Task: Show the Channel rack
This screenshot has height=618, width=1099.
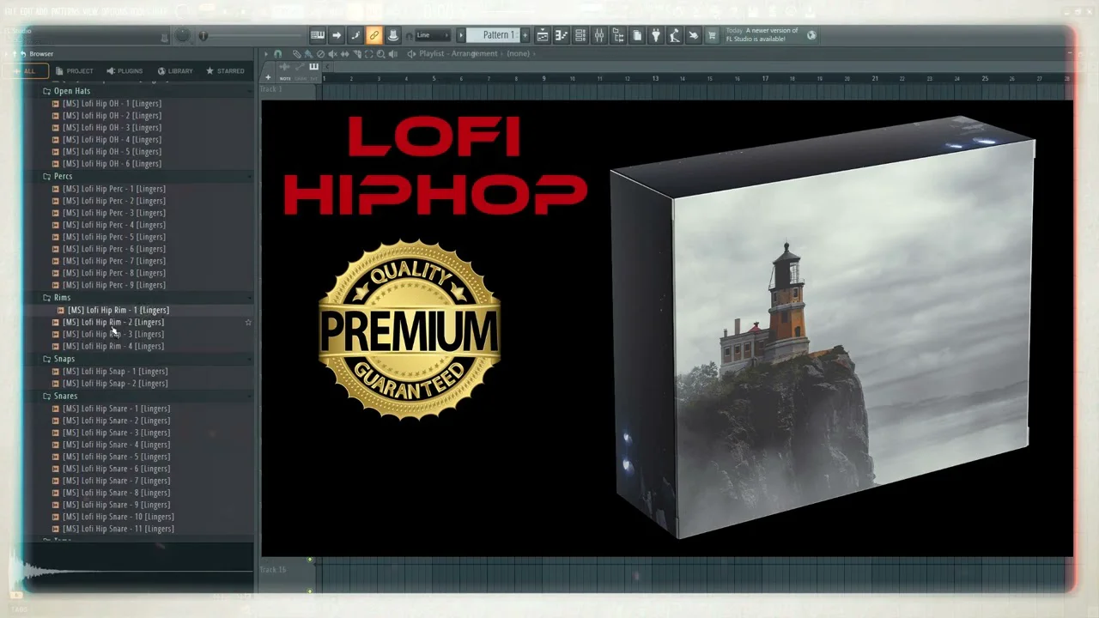Action: point(580,35)
